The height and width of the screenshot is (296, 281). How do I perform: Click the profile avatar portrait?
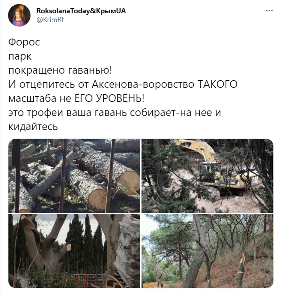[19, 15]
